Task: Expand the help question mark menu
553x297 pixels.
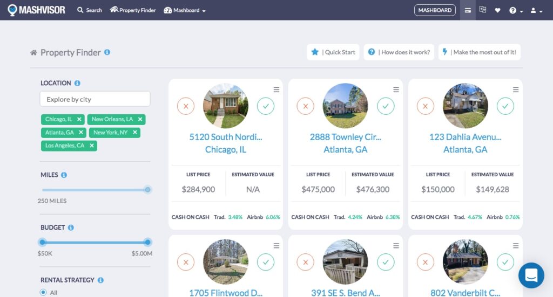Action: [516, 11]
